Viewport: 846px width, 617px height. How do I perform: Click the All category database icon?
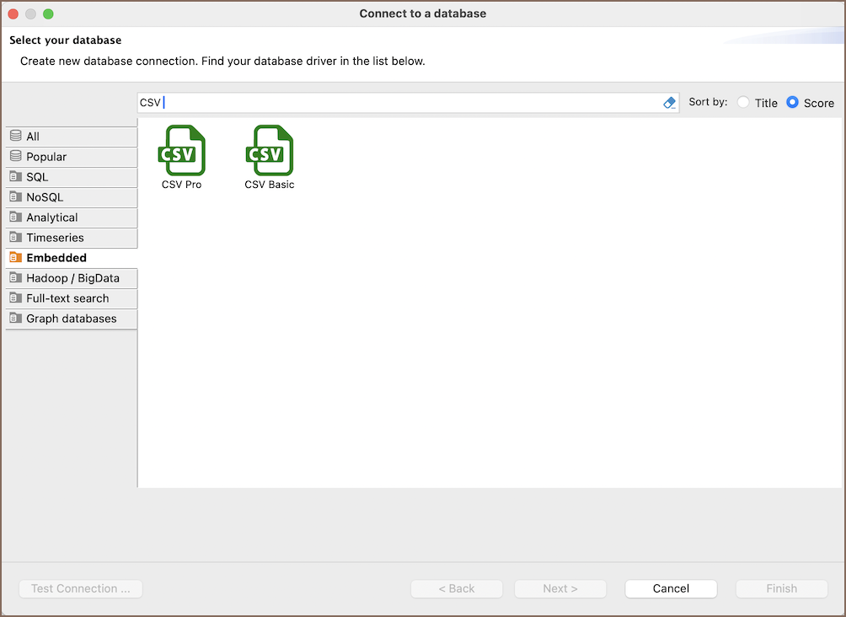(15, 137)
